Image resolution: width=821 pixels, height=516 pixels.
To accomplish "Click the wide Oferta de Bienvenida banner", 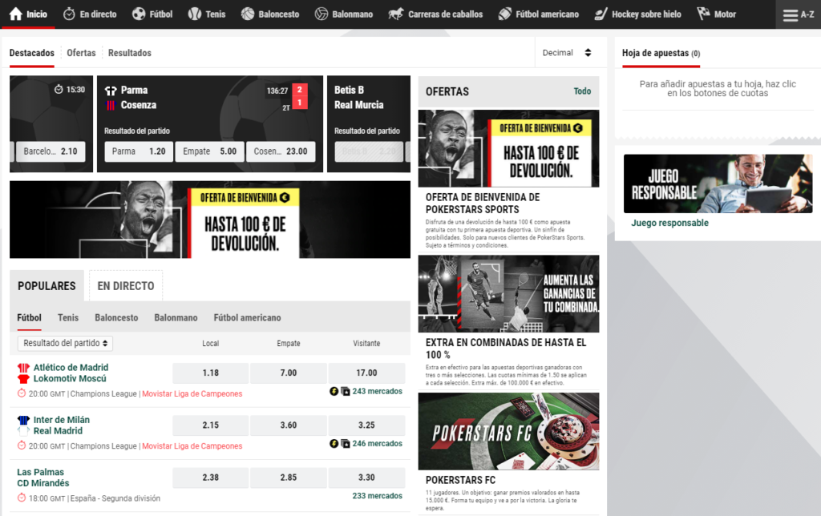I will (210, 220).
